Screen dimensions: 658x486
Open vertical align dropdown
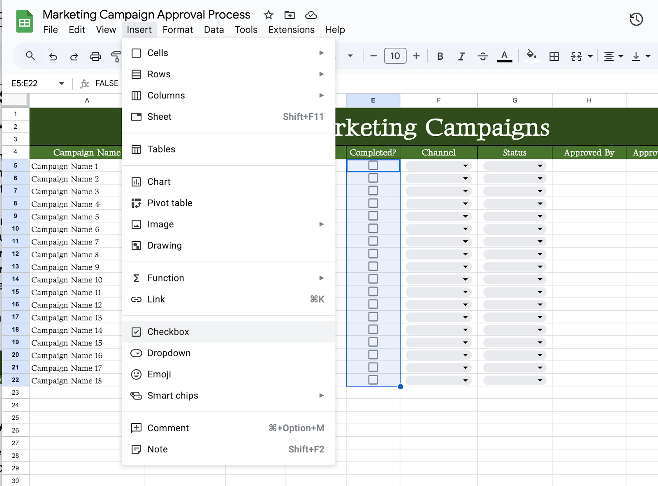(641, 56)
